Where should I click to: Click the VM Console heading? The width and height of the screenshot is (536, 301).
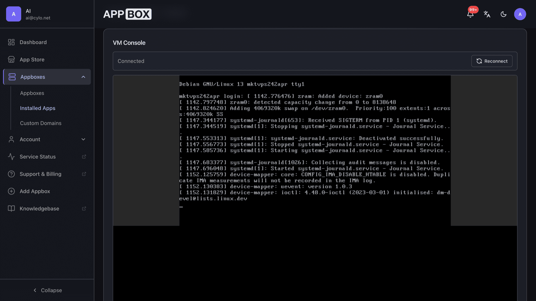[129, 43]
